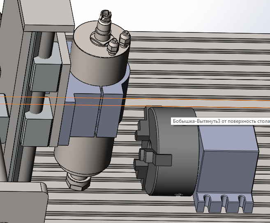Click the Бобышка-Вытянуть3 tooltip label

point(221,122)
